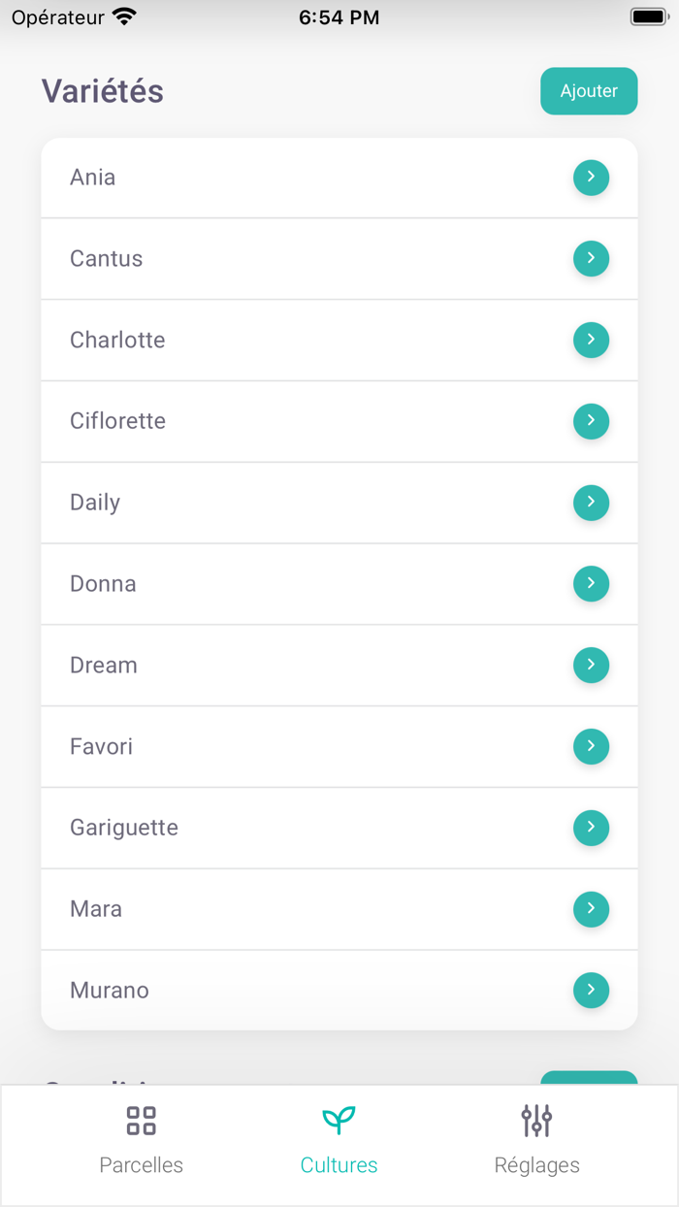This screenshot has width=679, height=1207.
Task: Click the teal arrow for Charlotte
Action: pos(591,341)
